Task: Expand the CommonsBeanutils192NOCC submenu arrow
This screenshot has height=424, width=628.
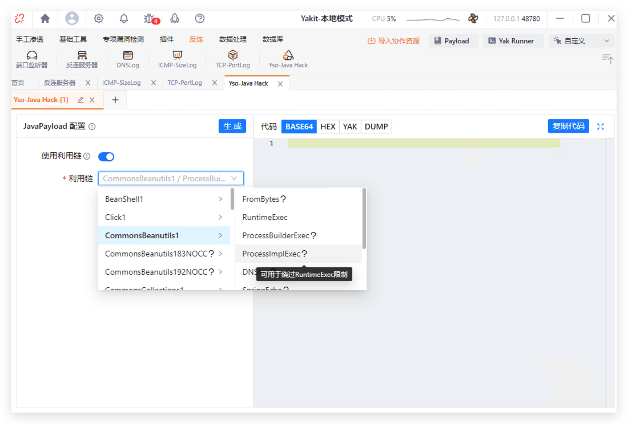Action: [220, 272]
